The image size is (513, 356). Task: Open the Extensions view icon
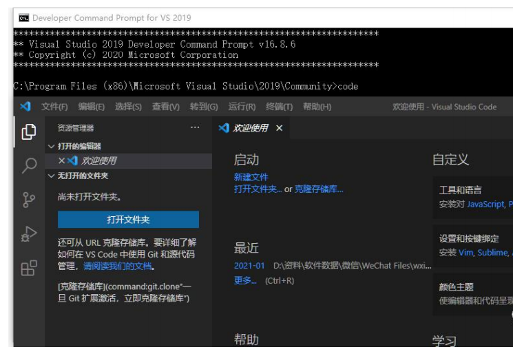pyautogui.click(x=29, y=268)
